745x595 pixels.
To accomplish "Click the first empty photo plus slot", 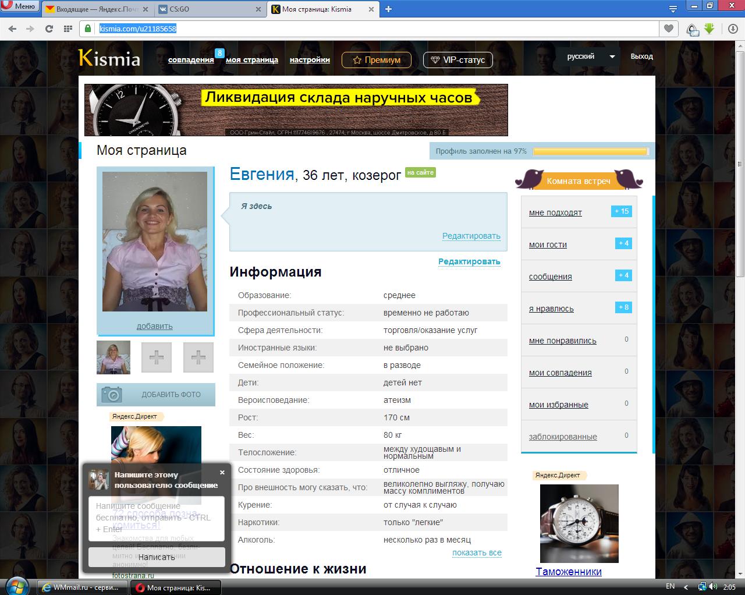I will (157, 357).
